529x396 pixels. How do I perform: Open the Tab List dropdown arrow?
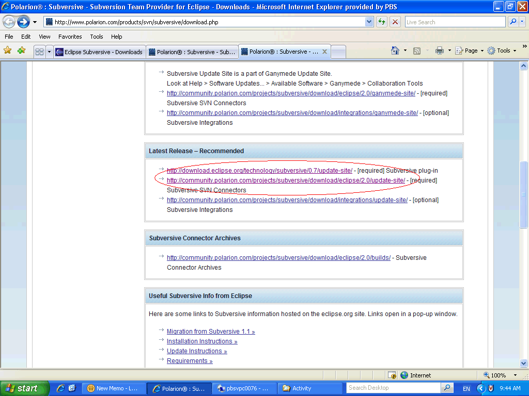49,52
